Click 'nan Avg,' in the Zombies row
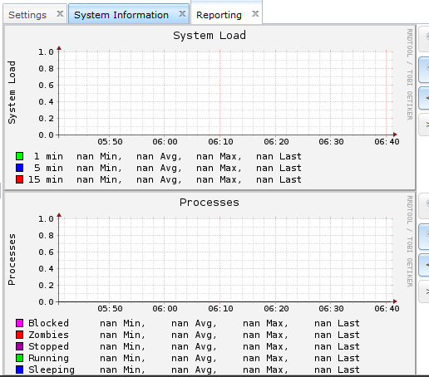 [x=194, y=335]
